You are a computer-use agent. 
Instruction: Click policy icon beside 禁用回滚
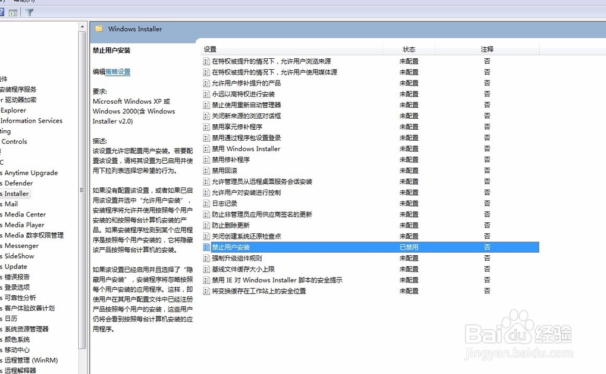coord(207,170)
